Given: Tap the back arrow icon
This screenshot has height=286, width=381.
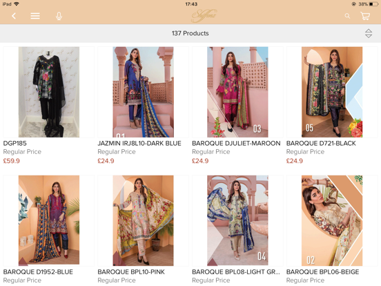Looking at the screenshot, I should point(14,16).
